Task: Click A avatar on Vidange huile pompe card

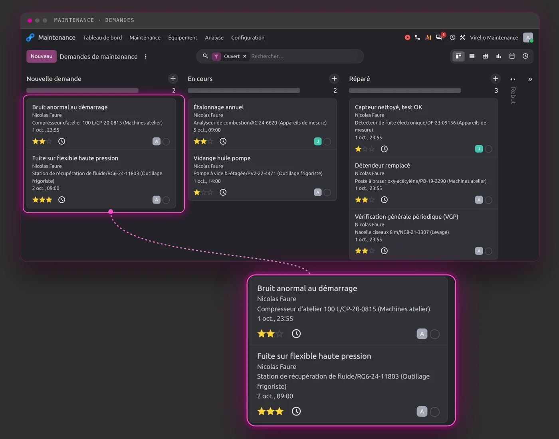Action: pos(318,192)
